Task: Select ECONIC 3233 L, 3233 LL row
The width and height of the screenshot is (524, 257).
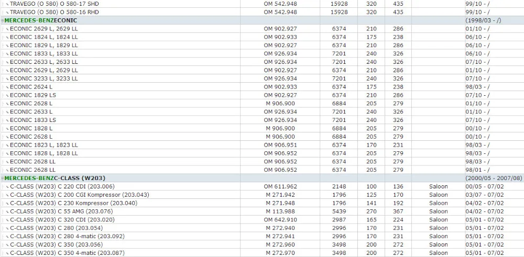Action: (x=262, y=79)
